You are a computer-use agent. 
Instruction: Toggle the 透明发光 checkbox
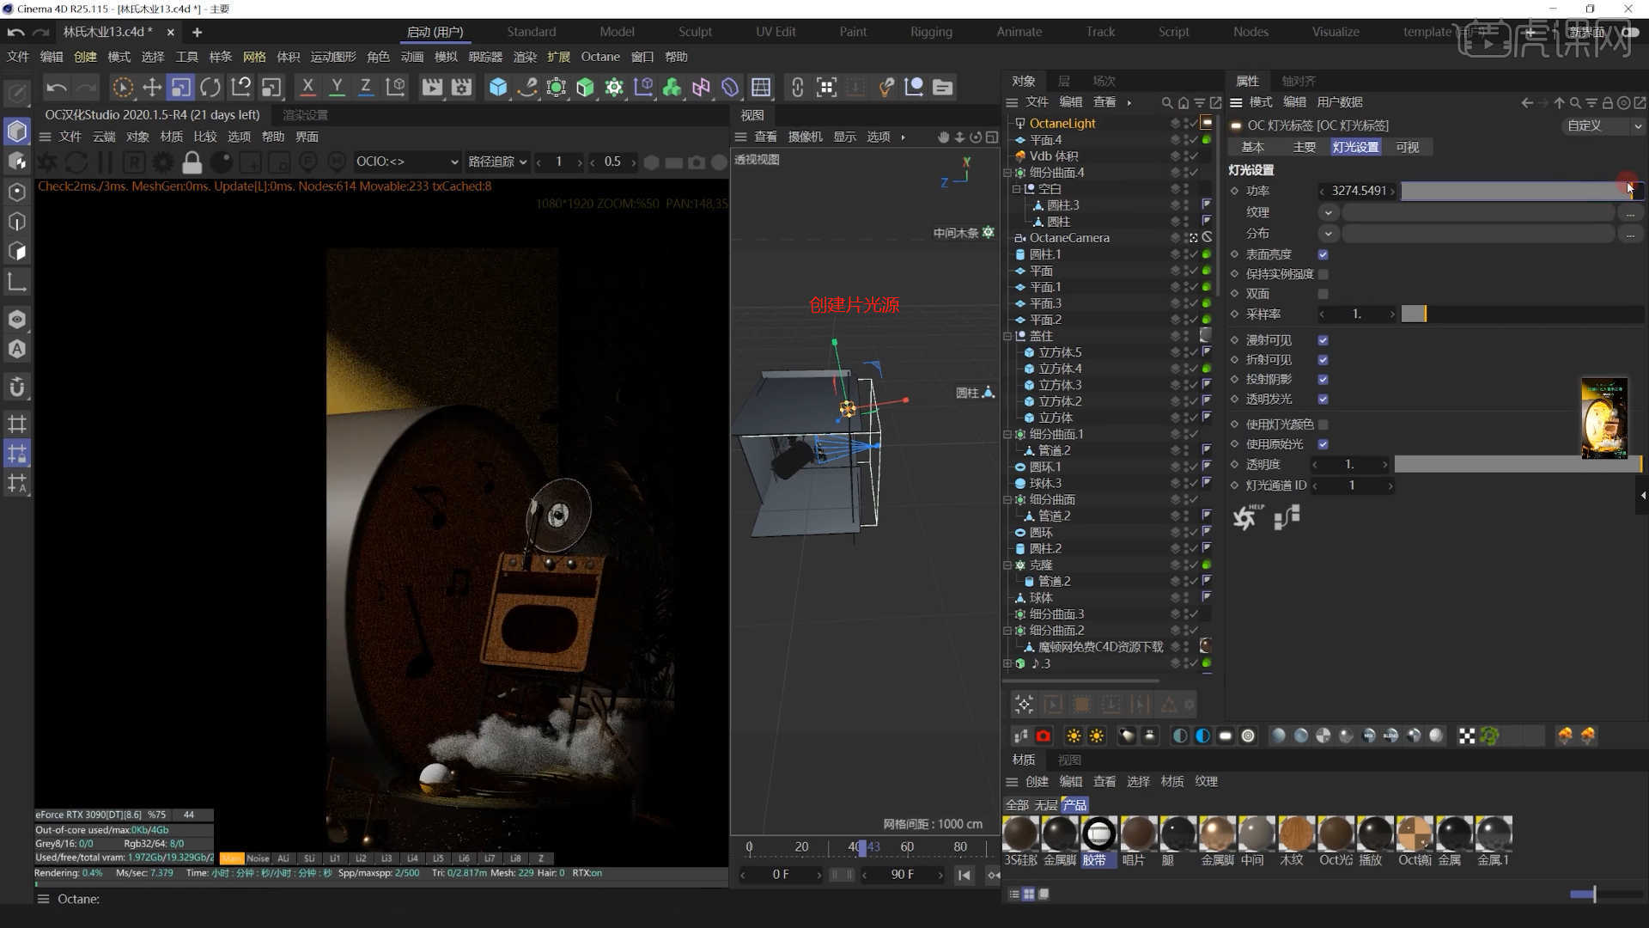1323,399
